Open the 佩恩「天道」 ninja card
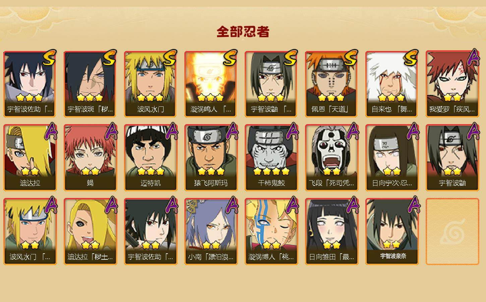Viewport: 486px width, 302px height. pyautogui.click(x=331, y=84)
